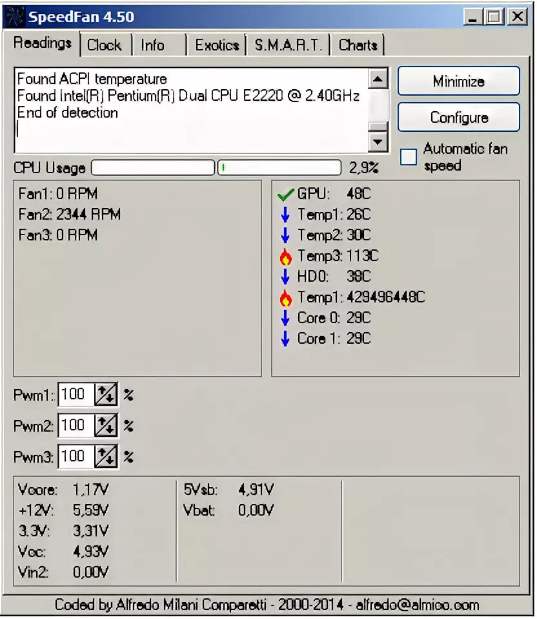Click the SpeedFan fan icon in title bar

pyautogui.click(x=15, y=17)
